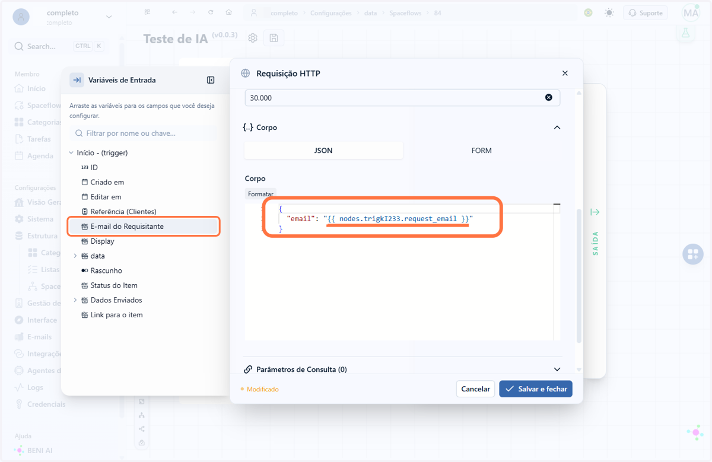The width and height of the screenshot is (712, 462).
Task: Click the reload icon in the top bar
Action: (x=211, y=12)
